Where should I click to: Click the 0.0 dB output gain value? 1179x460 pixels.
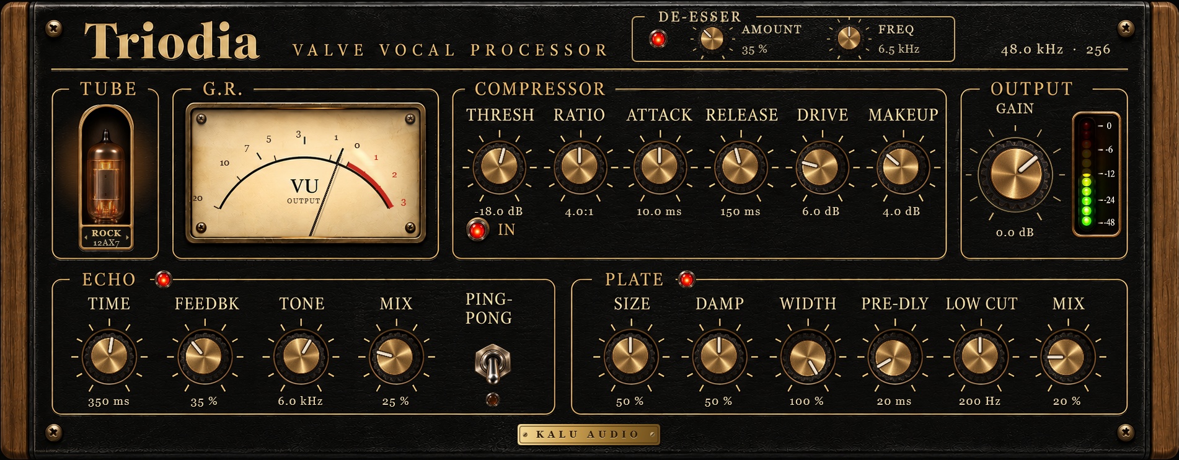coord(1015,232)
